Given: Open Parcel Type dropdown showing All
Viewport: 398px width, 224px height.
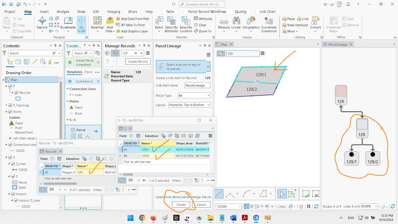Looking at the screenshot, I should (194, 96).
